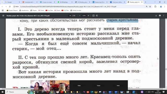This screenshot has height=94, width=167.
Task: Open the Chrome extensions puzzle icon
Action: (156, 7)
